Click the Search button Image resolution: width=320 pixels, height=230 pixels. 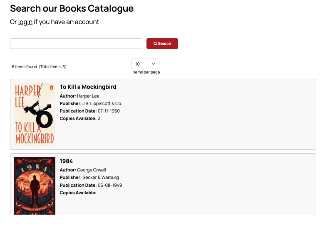pyautogui.click(x=162, y=44)
